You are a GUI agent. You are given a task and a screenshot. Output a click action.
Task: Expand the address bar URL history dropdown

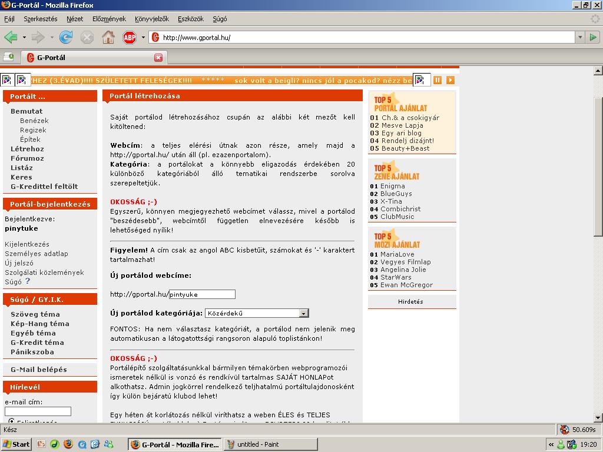579,37
